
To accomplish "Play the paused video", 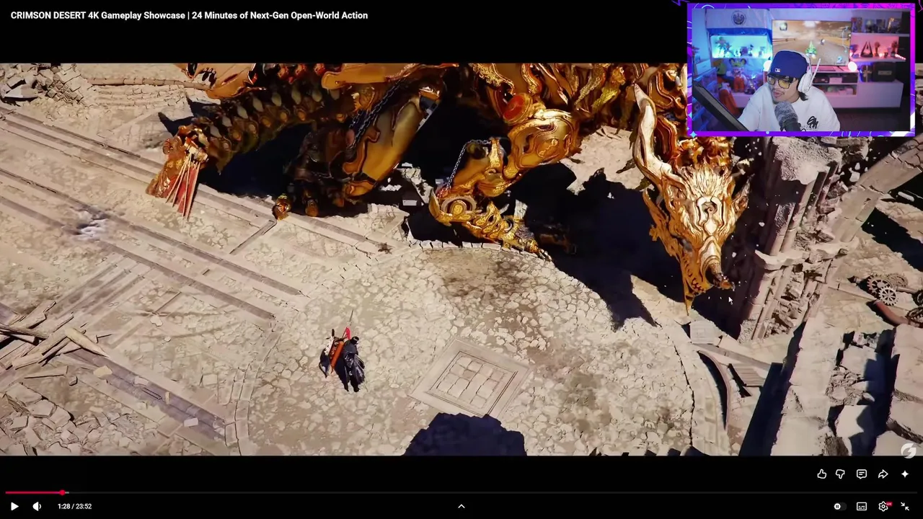I will pos(14,506).
